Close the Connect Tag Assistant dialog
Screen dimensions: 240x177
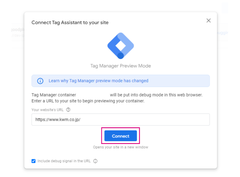click(x=208, y=21)
